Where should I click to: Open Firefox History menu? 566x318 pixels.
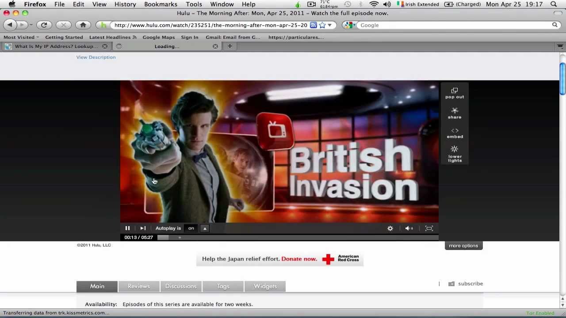125,4
